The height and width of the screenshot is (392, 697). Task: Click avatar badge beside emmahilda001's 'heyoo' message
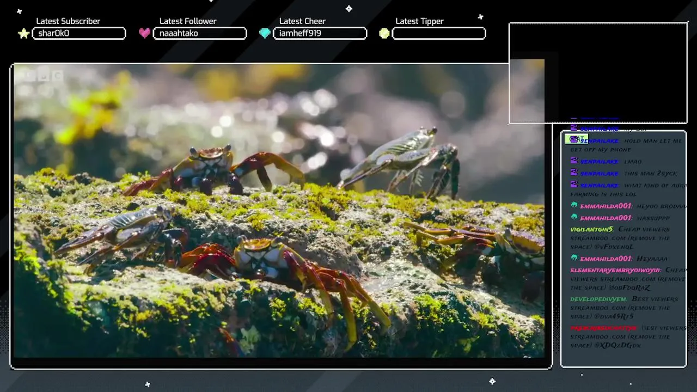(574, 205)
